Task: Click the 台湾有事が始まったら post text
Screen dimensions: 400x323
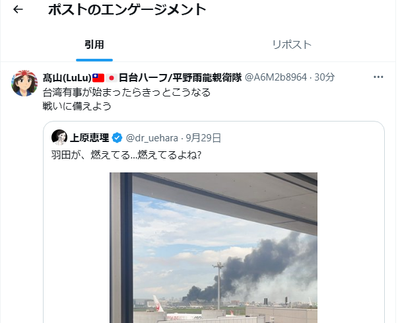Action: (127, 92)
